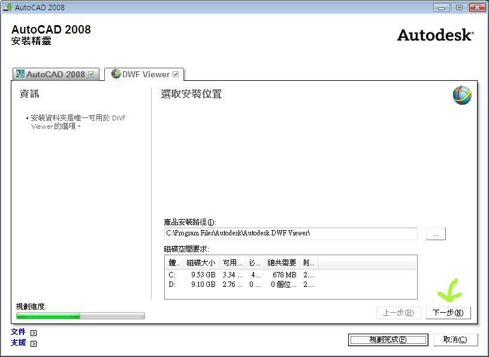This screenshot has width=489, height=357.
Task: Click the 規劃進度 progress bar
Action: tap(80, 316)
